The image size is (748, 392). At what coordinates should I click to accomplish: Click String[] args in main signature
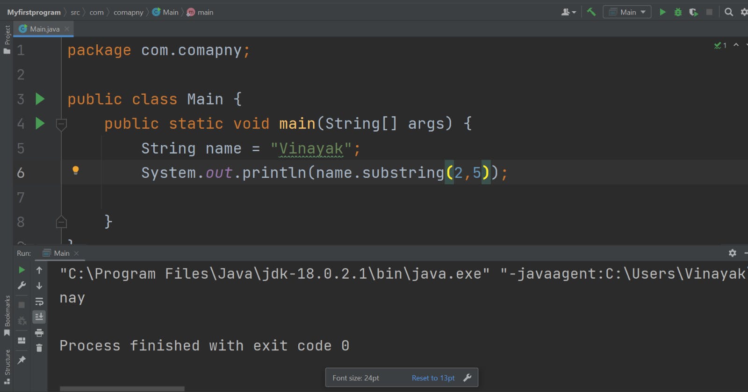pos(385,124)
